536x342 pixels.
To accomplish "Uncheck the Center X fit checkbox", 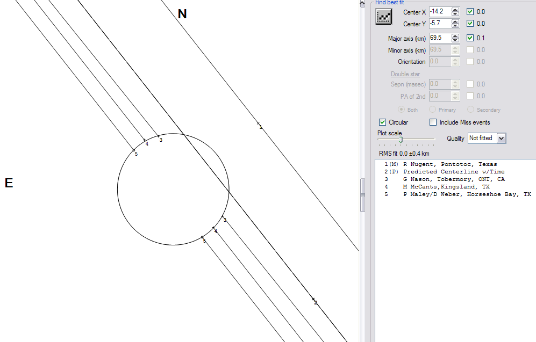I will [470, 12].
